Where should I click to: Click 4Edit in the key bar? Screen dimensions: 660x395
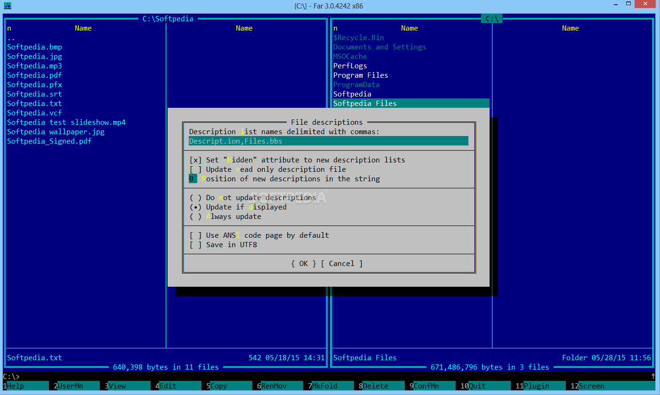coord(178,386)
